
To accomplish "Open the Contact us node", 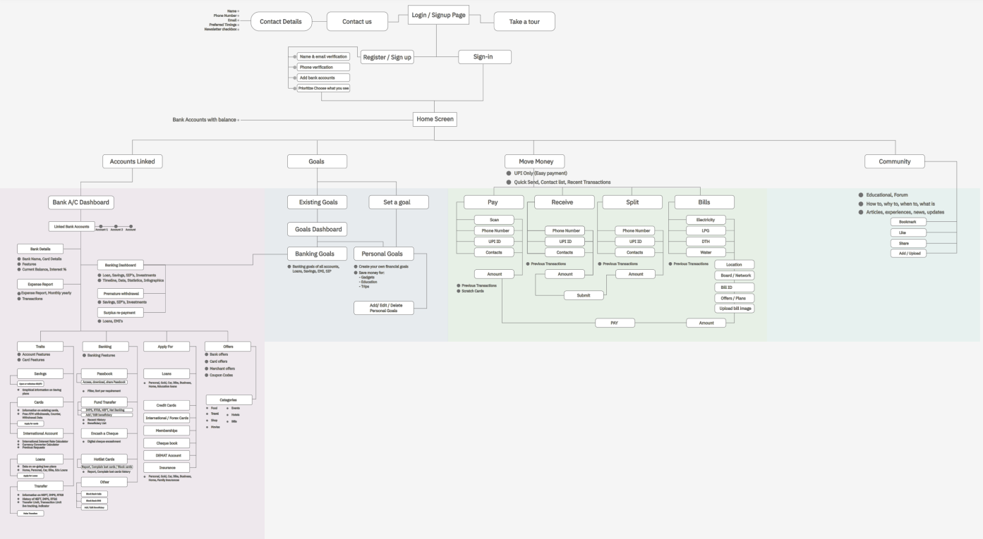I will tap(357, 21).
